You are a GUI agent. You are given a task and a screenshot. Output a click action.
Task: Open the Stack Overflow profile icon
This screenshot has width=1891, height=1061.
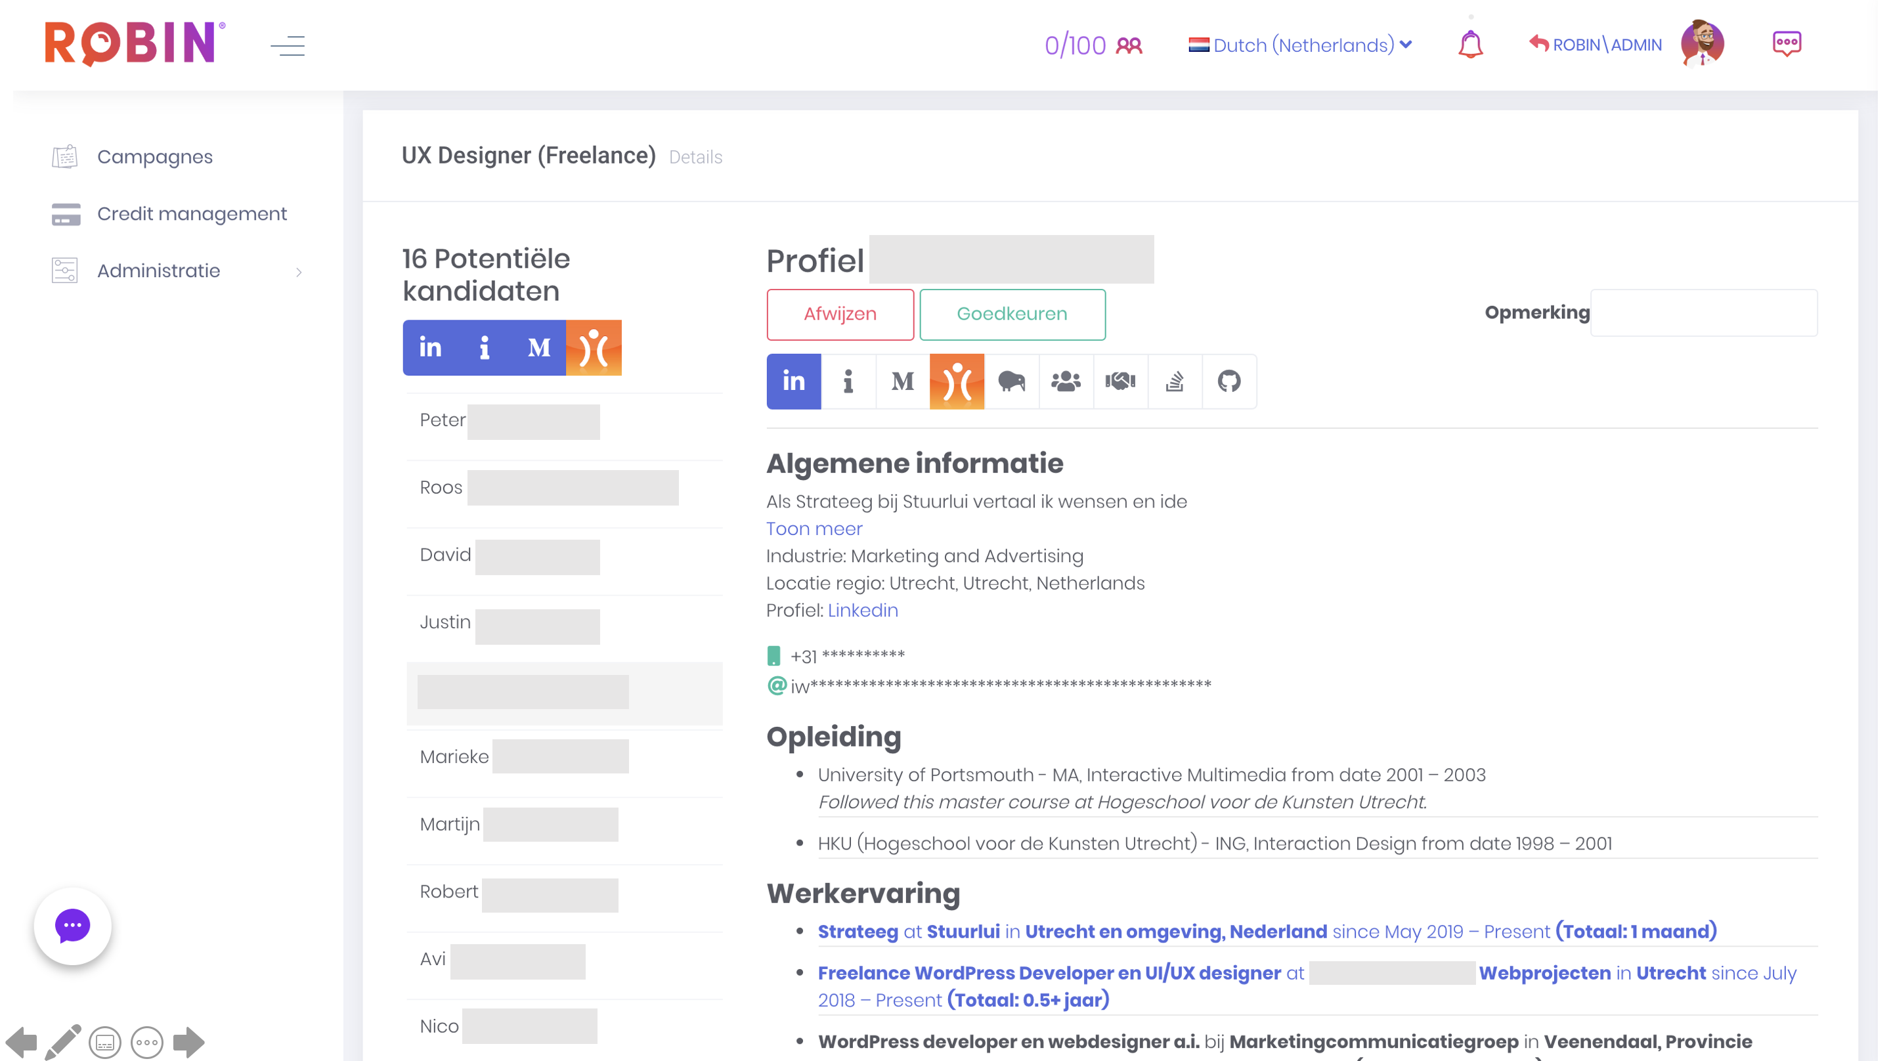pos(1175,381)
